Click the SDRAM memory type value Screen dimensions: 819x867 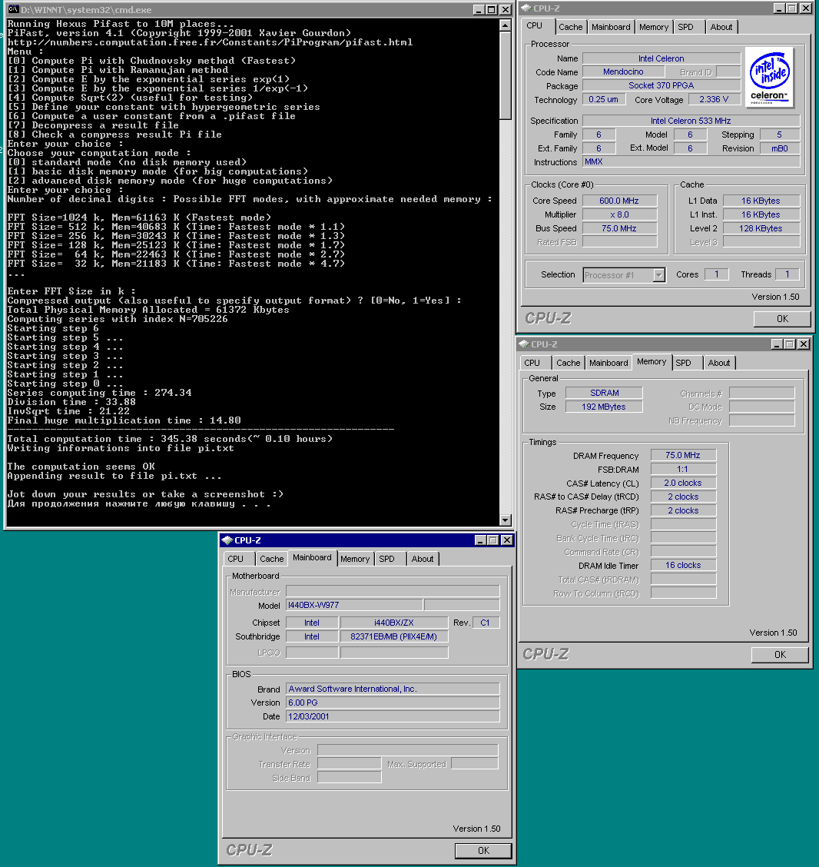tap(604, 393)
